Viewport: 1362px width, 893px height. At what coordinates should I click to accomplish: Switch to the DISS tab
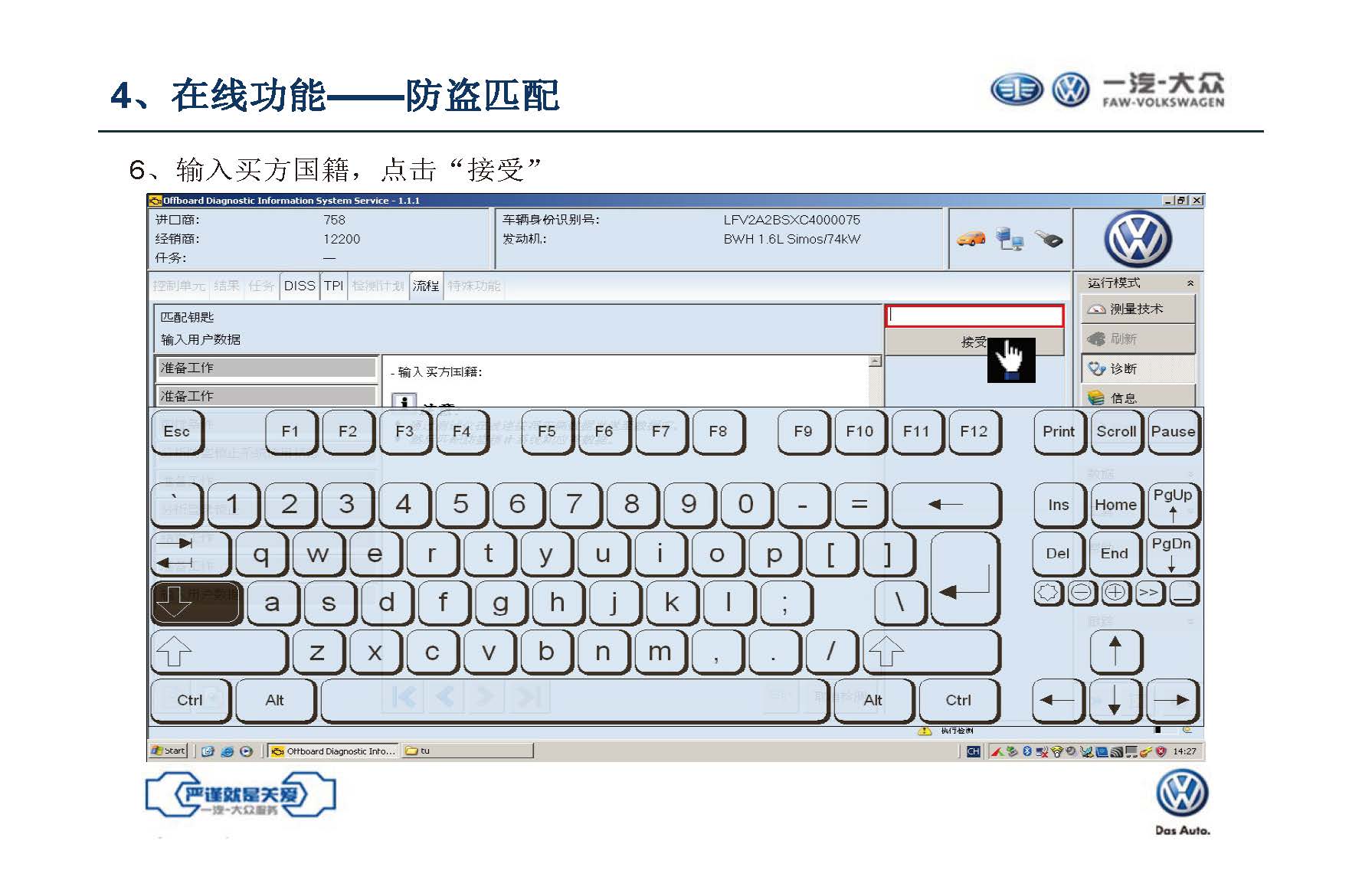[x=299, y=286]
